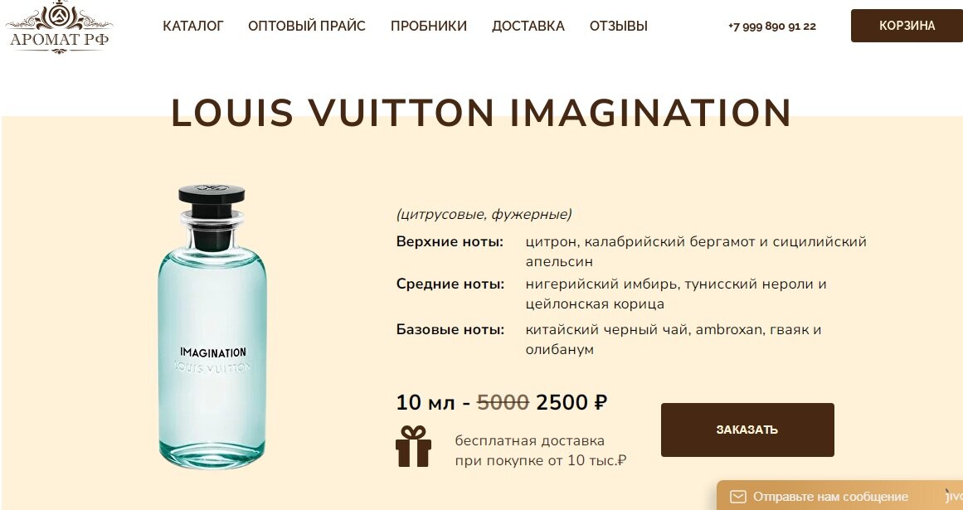The height and width of the screenshot is (510, 963).
Task: Click the цитрусовые, фужерные category text
Action: (484, 214)
